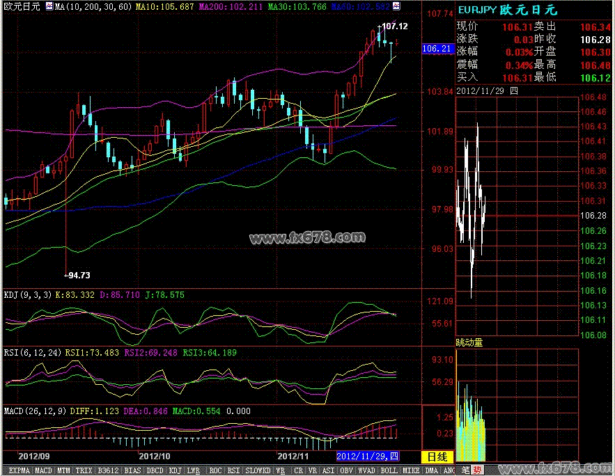
Task: Click the chart icon before MA(10,200,30,60)
Action: click(x=49, y=6)
